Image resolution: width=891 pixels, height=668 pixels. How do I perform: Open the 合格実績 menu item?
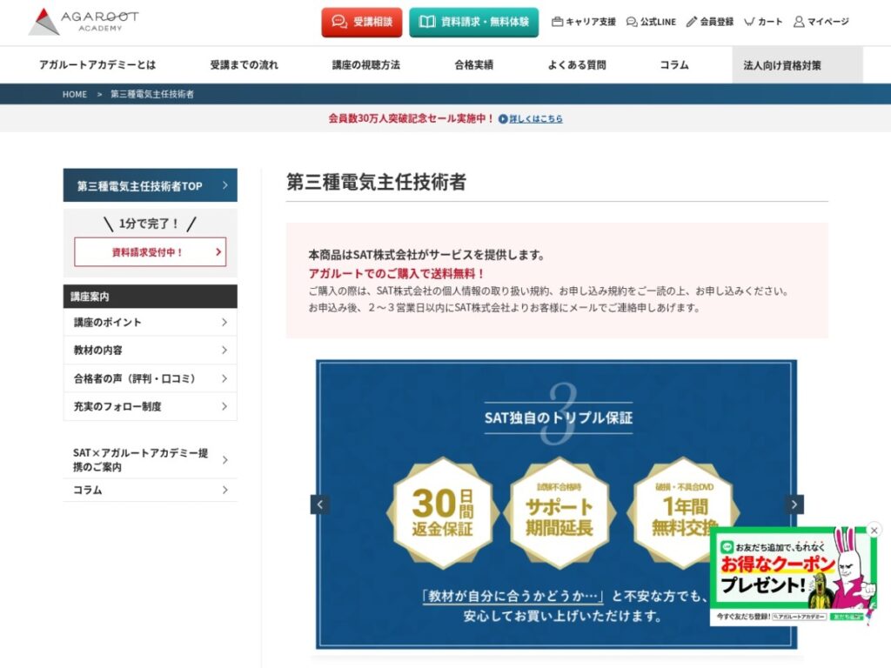point(474,64)
